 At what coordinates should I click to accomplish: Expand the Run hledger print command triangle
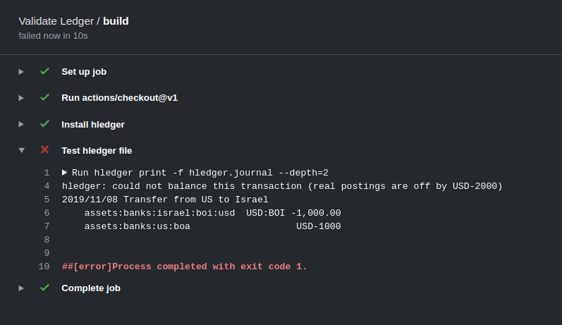pos(64,173)
